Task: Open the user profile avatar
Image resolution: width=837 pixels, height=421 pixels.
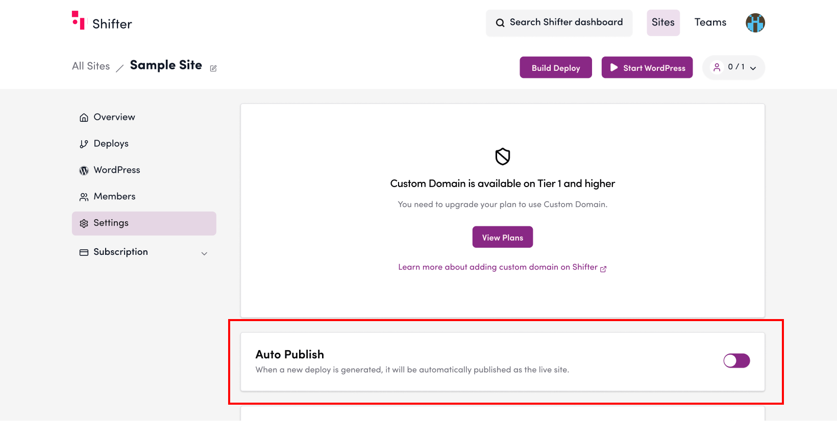Action: coord(755,23)
